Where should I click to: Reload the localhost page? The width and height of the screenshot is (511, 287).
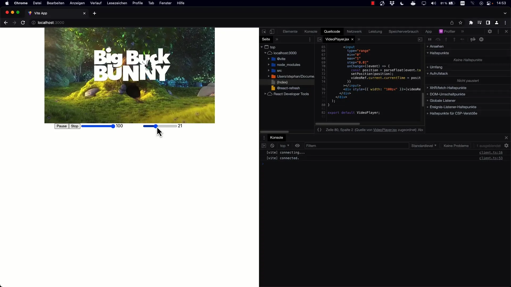(x=23, y=23)
